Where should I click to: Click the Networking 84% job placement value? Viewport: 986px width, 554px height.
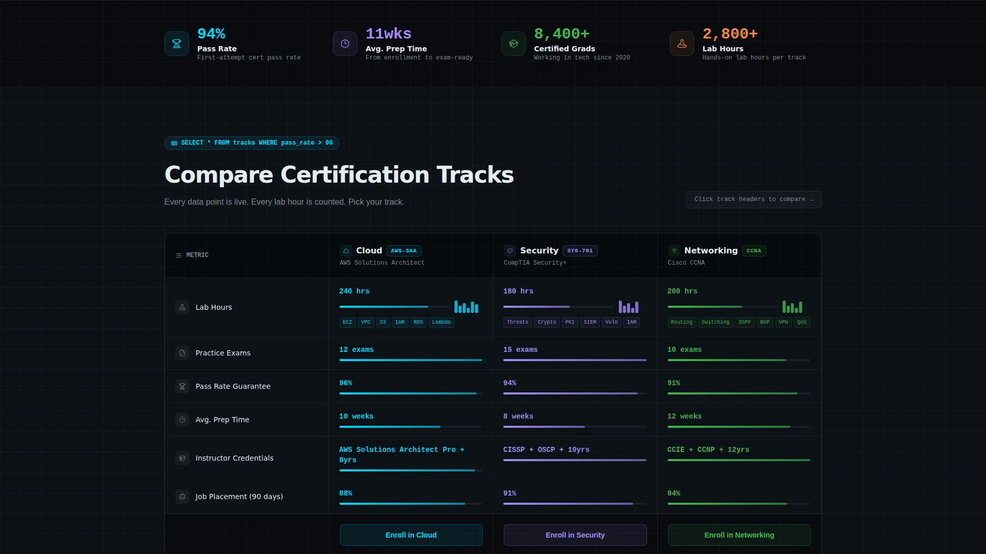[x=674, y=493]
